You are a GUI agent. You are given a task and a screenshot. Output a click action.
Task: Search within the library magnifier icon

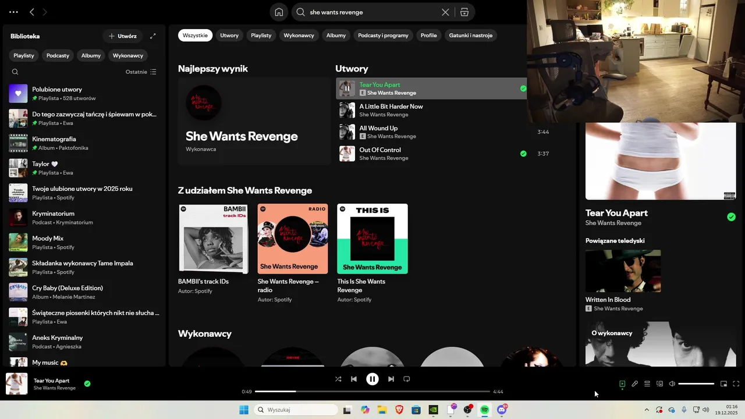(x=15, y=72)
